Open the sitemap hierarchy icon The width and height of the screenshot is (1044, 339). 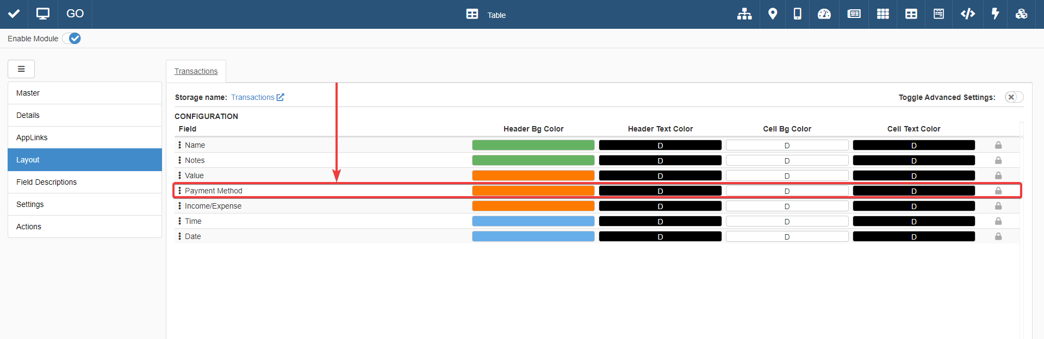point(744,14)
